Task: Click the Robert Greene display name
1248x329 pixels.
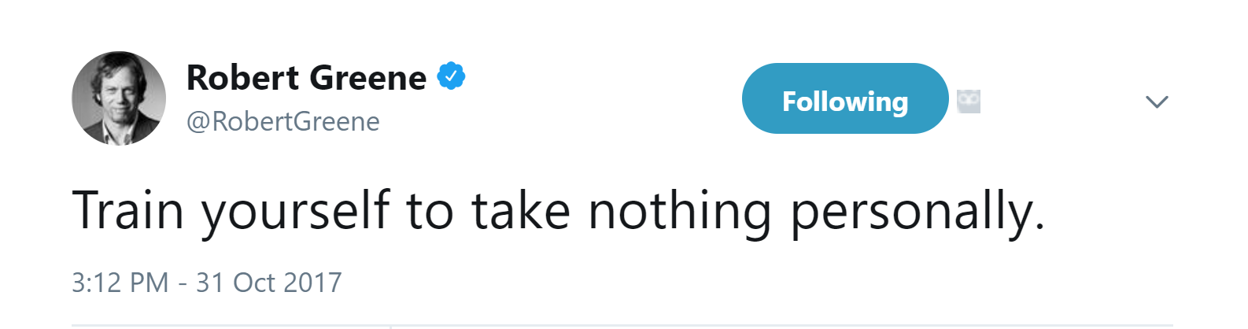Action: 306,77
